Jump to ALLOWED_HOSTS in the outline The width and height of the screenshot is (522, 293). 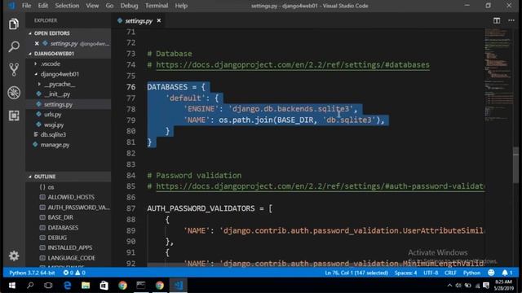(x=71, y=197)
